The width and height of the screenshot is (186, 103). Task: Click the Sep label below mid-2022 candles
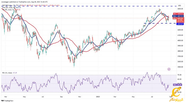61,97
